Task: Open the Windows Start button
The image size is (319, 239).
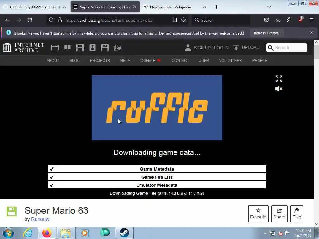Action: 8,233
